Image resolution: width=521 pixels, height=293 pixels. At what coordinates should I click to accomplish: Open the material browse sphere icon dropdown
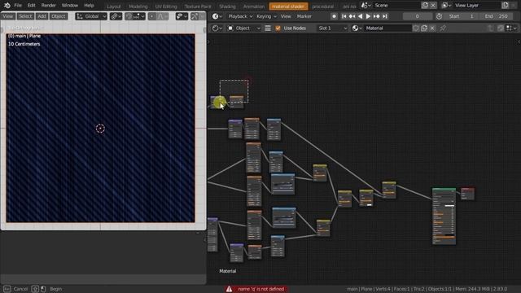[x=357, y=28]
